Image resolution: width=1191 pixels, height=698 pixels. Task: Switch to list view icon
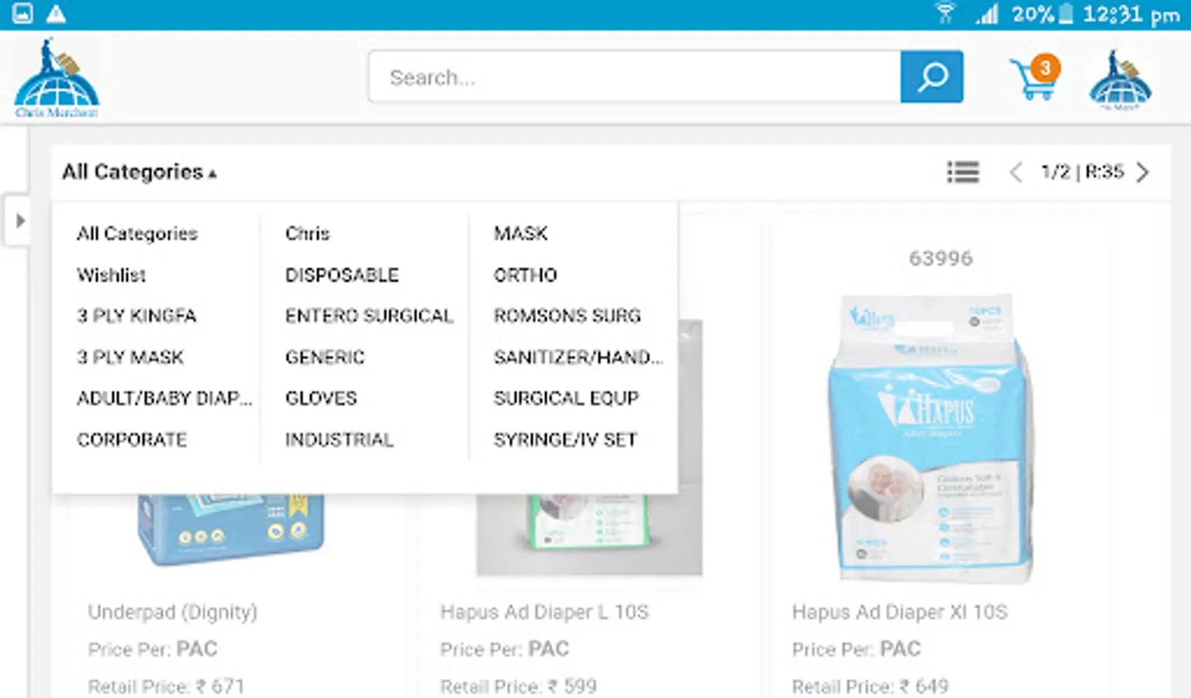(963, 172)
